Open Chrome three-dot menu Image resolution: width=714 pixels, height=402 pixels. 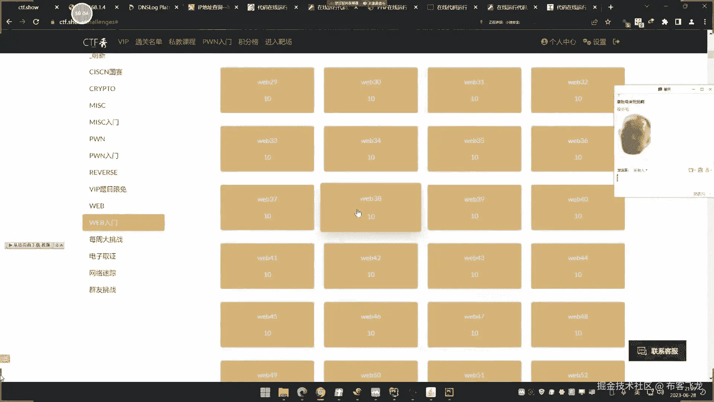point(705,22)
